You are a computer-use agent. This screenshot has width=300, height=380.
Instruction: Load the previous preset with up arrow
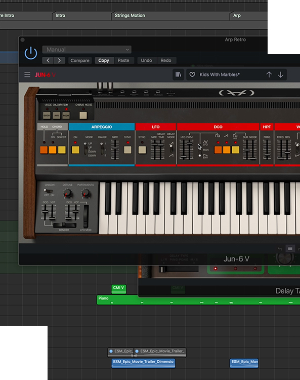tap(269, 74)
